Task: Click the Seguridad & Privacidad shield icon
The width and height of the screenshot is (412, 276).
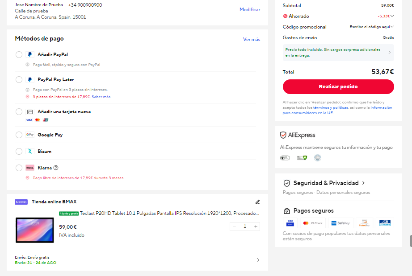Action: [x=287, y=183]
